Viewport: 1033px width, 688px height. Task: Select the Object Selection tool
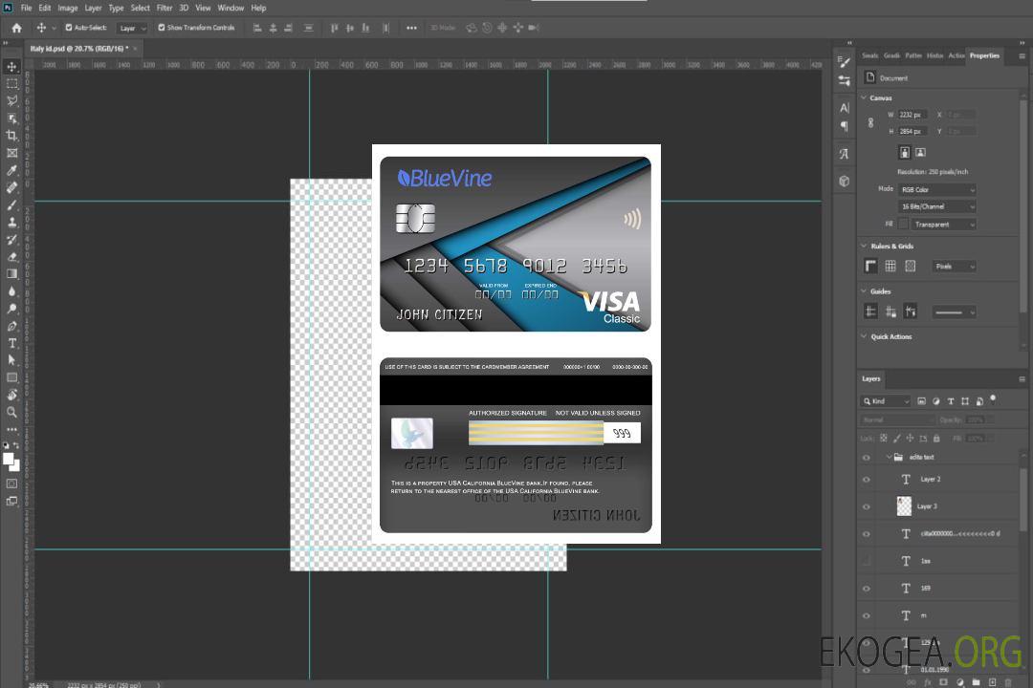tap(11, 118)
